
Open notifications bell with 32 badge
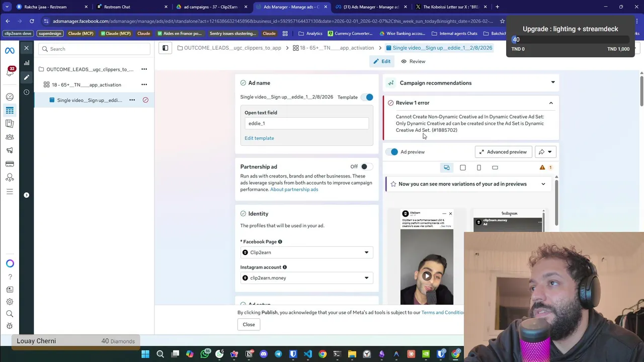point(10,72)
